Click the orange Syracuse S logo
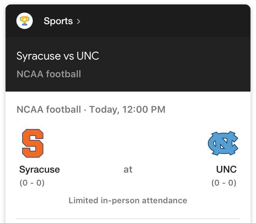The image size is (256, 223). click(33, 143)
